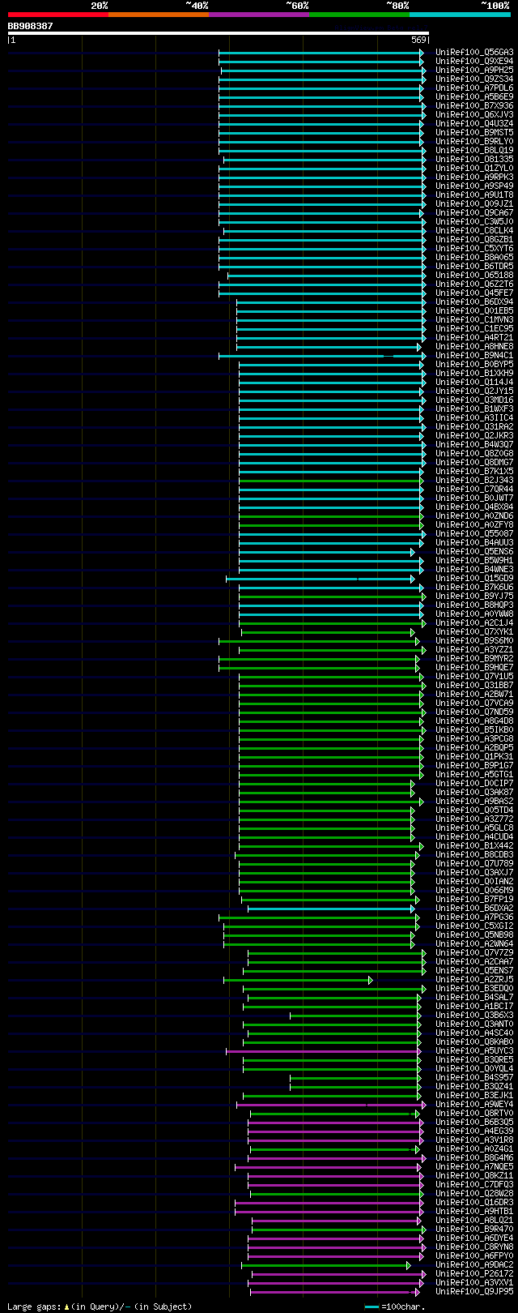Click the magenta alignment bar for UniRef100_A9WEY4
The height and width of the screenshot is (1313, 518).
(x=330, y=1104)
